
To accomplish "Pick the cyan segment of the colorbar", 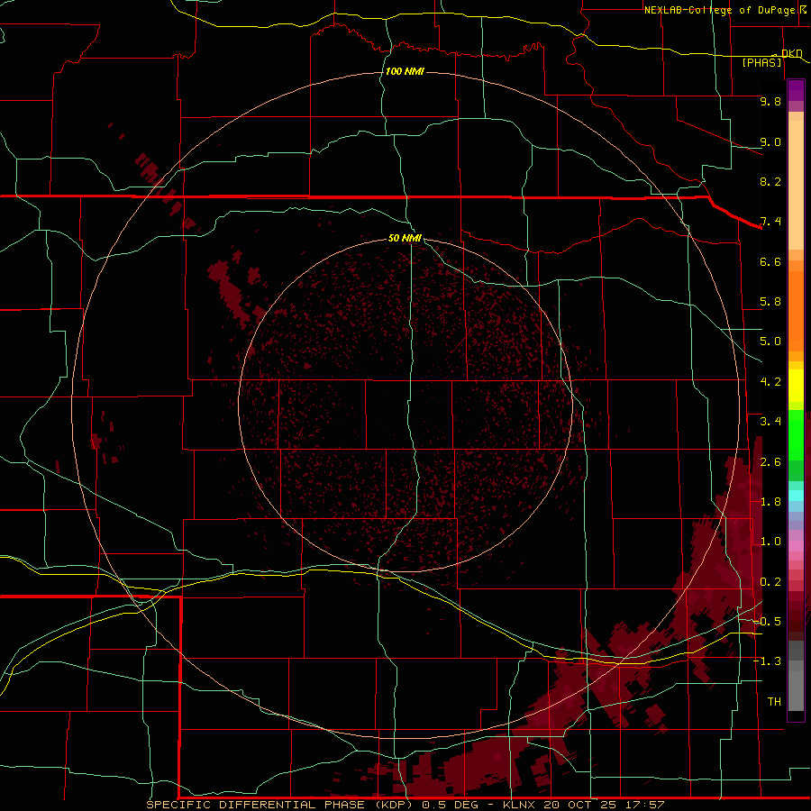I will coord(796,496).
